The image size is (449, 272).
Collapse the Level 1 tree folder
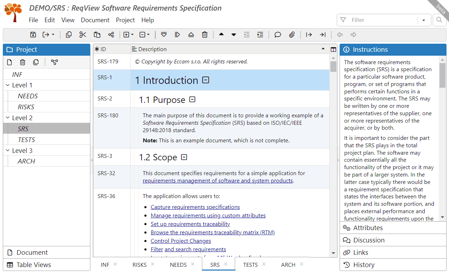8,85
